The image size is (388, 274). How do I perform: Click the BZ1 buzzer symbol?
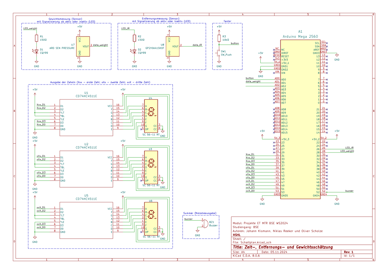point(205,223)
